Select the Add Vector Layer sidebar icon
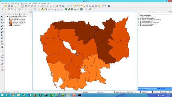This screenshot has height=97, width=172. click(2, 14)
